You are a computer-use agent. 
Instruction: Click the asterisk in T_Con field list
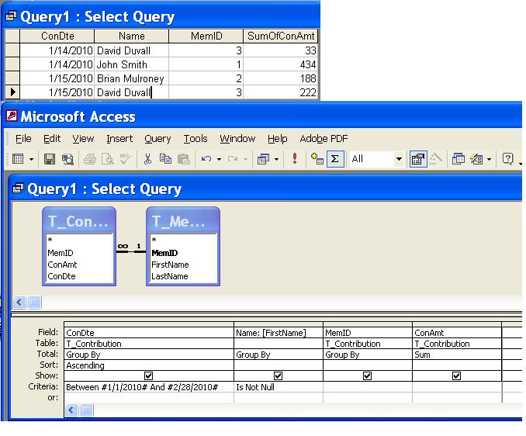[50, 240]
